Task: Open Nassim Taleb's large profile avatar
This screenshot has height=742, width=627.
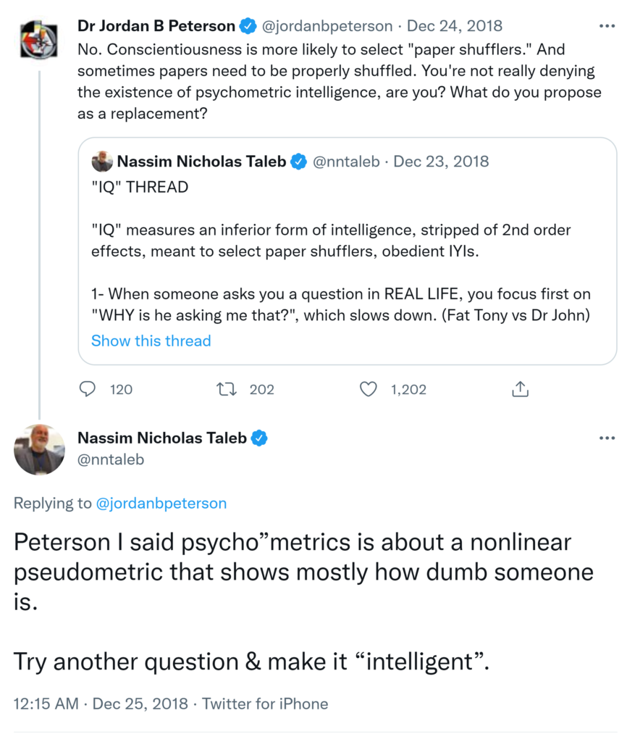Action: (39, 449)
